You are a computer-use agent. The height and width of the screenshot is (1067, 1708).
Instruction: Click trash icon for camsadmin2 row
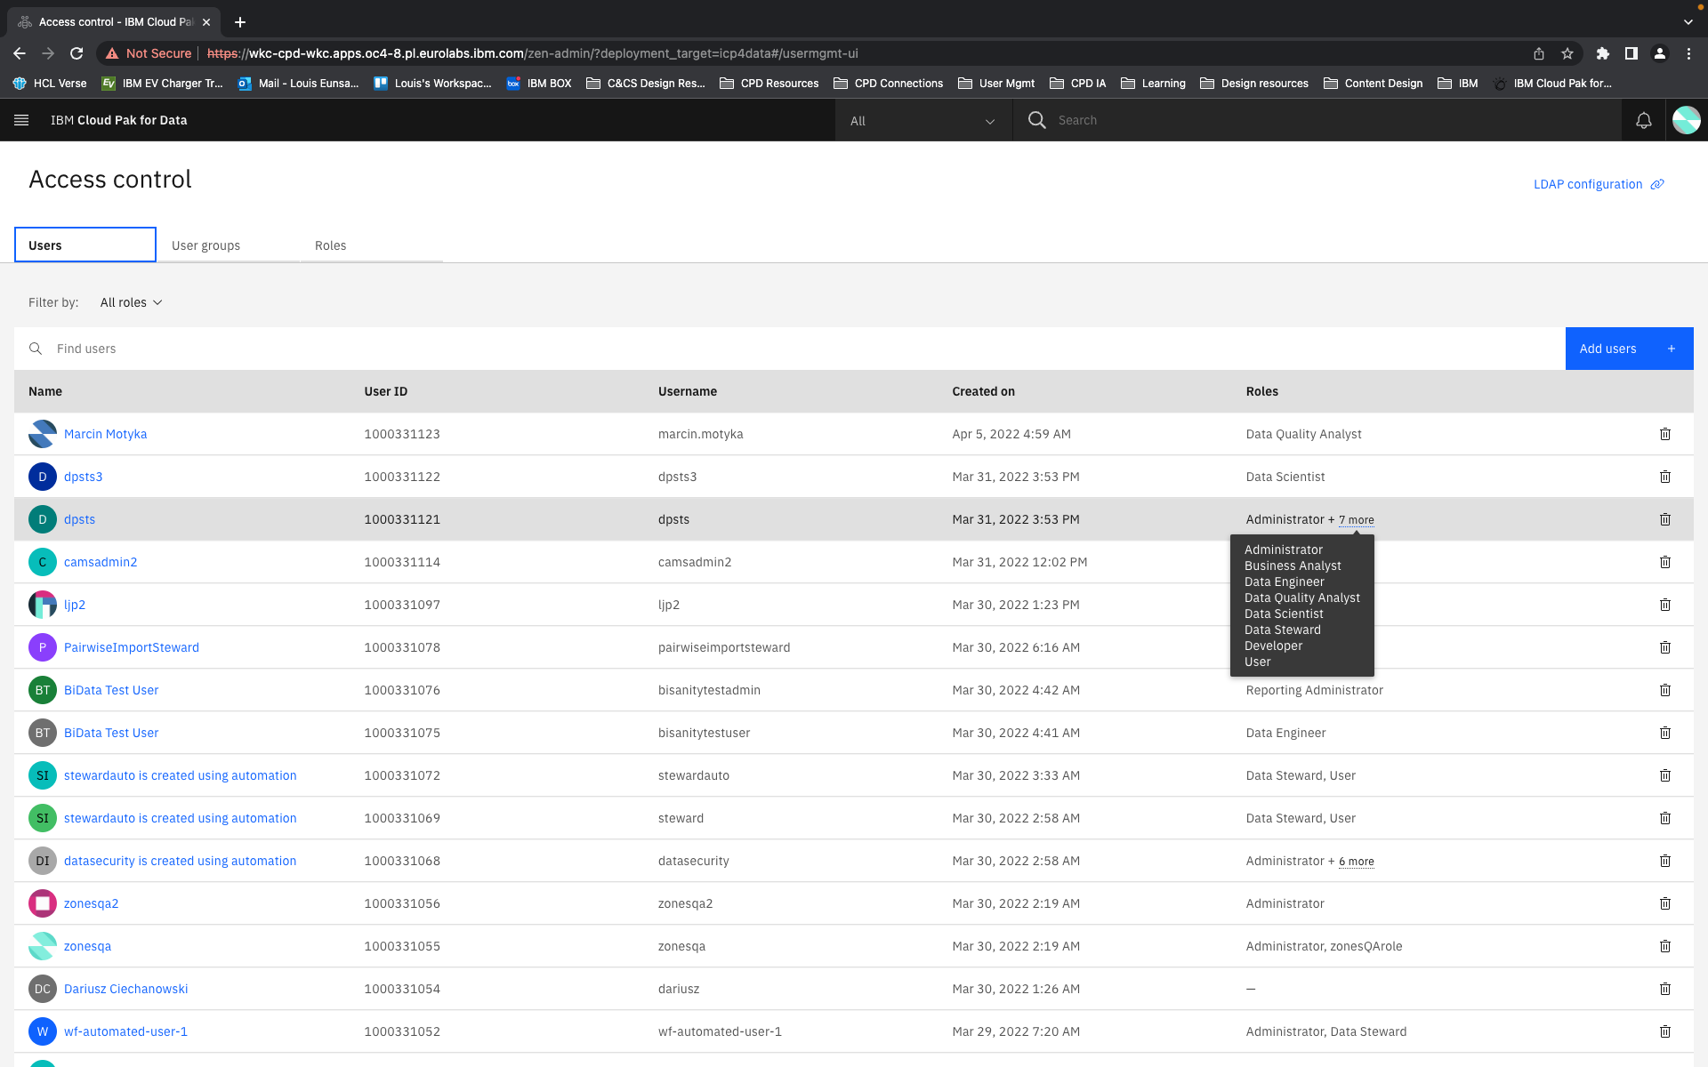(x=1664, y=562)
